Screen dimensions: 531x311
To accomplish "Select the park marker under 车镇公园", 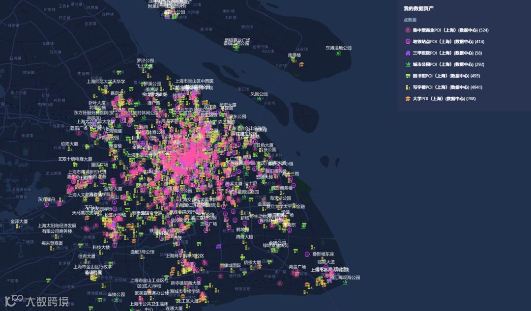I will (x=116, y=300).
